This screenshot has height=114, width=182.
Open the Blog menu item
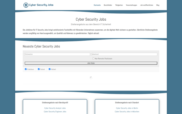tap(158, 5)
